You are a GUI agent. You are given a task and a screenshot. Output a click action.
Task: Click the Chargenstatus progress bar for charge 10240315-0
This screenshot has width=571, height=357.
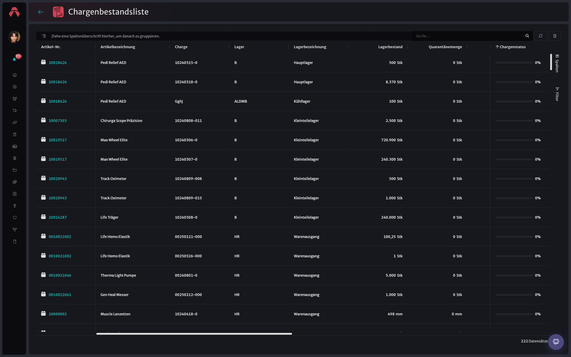pos(514,63)
